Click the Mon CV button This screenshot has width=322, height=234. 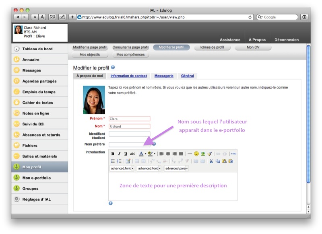point(253,47)
